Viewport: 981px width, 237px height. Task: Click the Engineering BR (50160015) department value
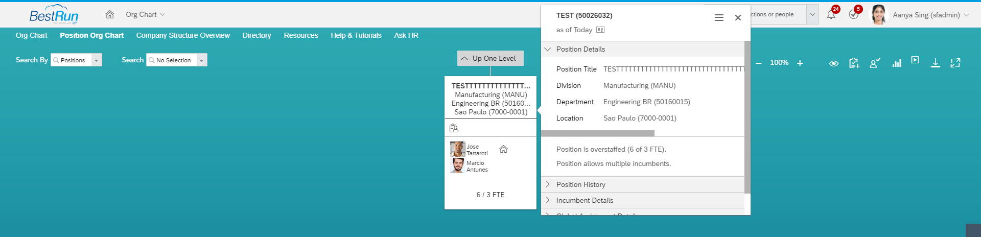(647, 102)
